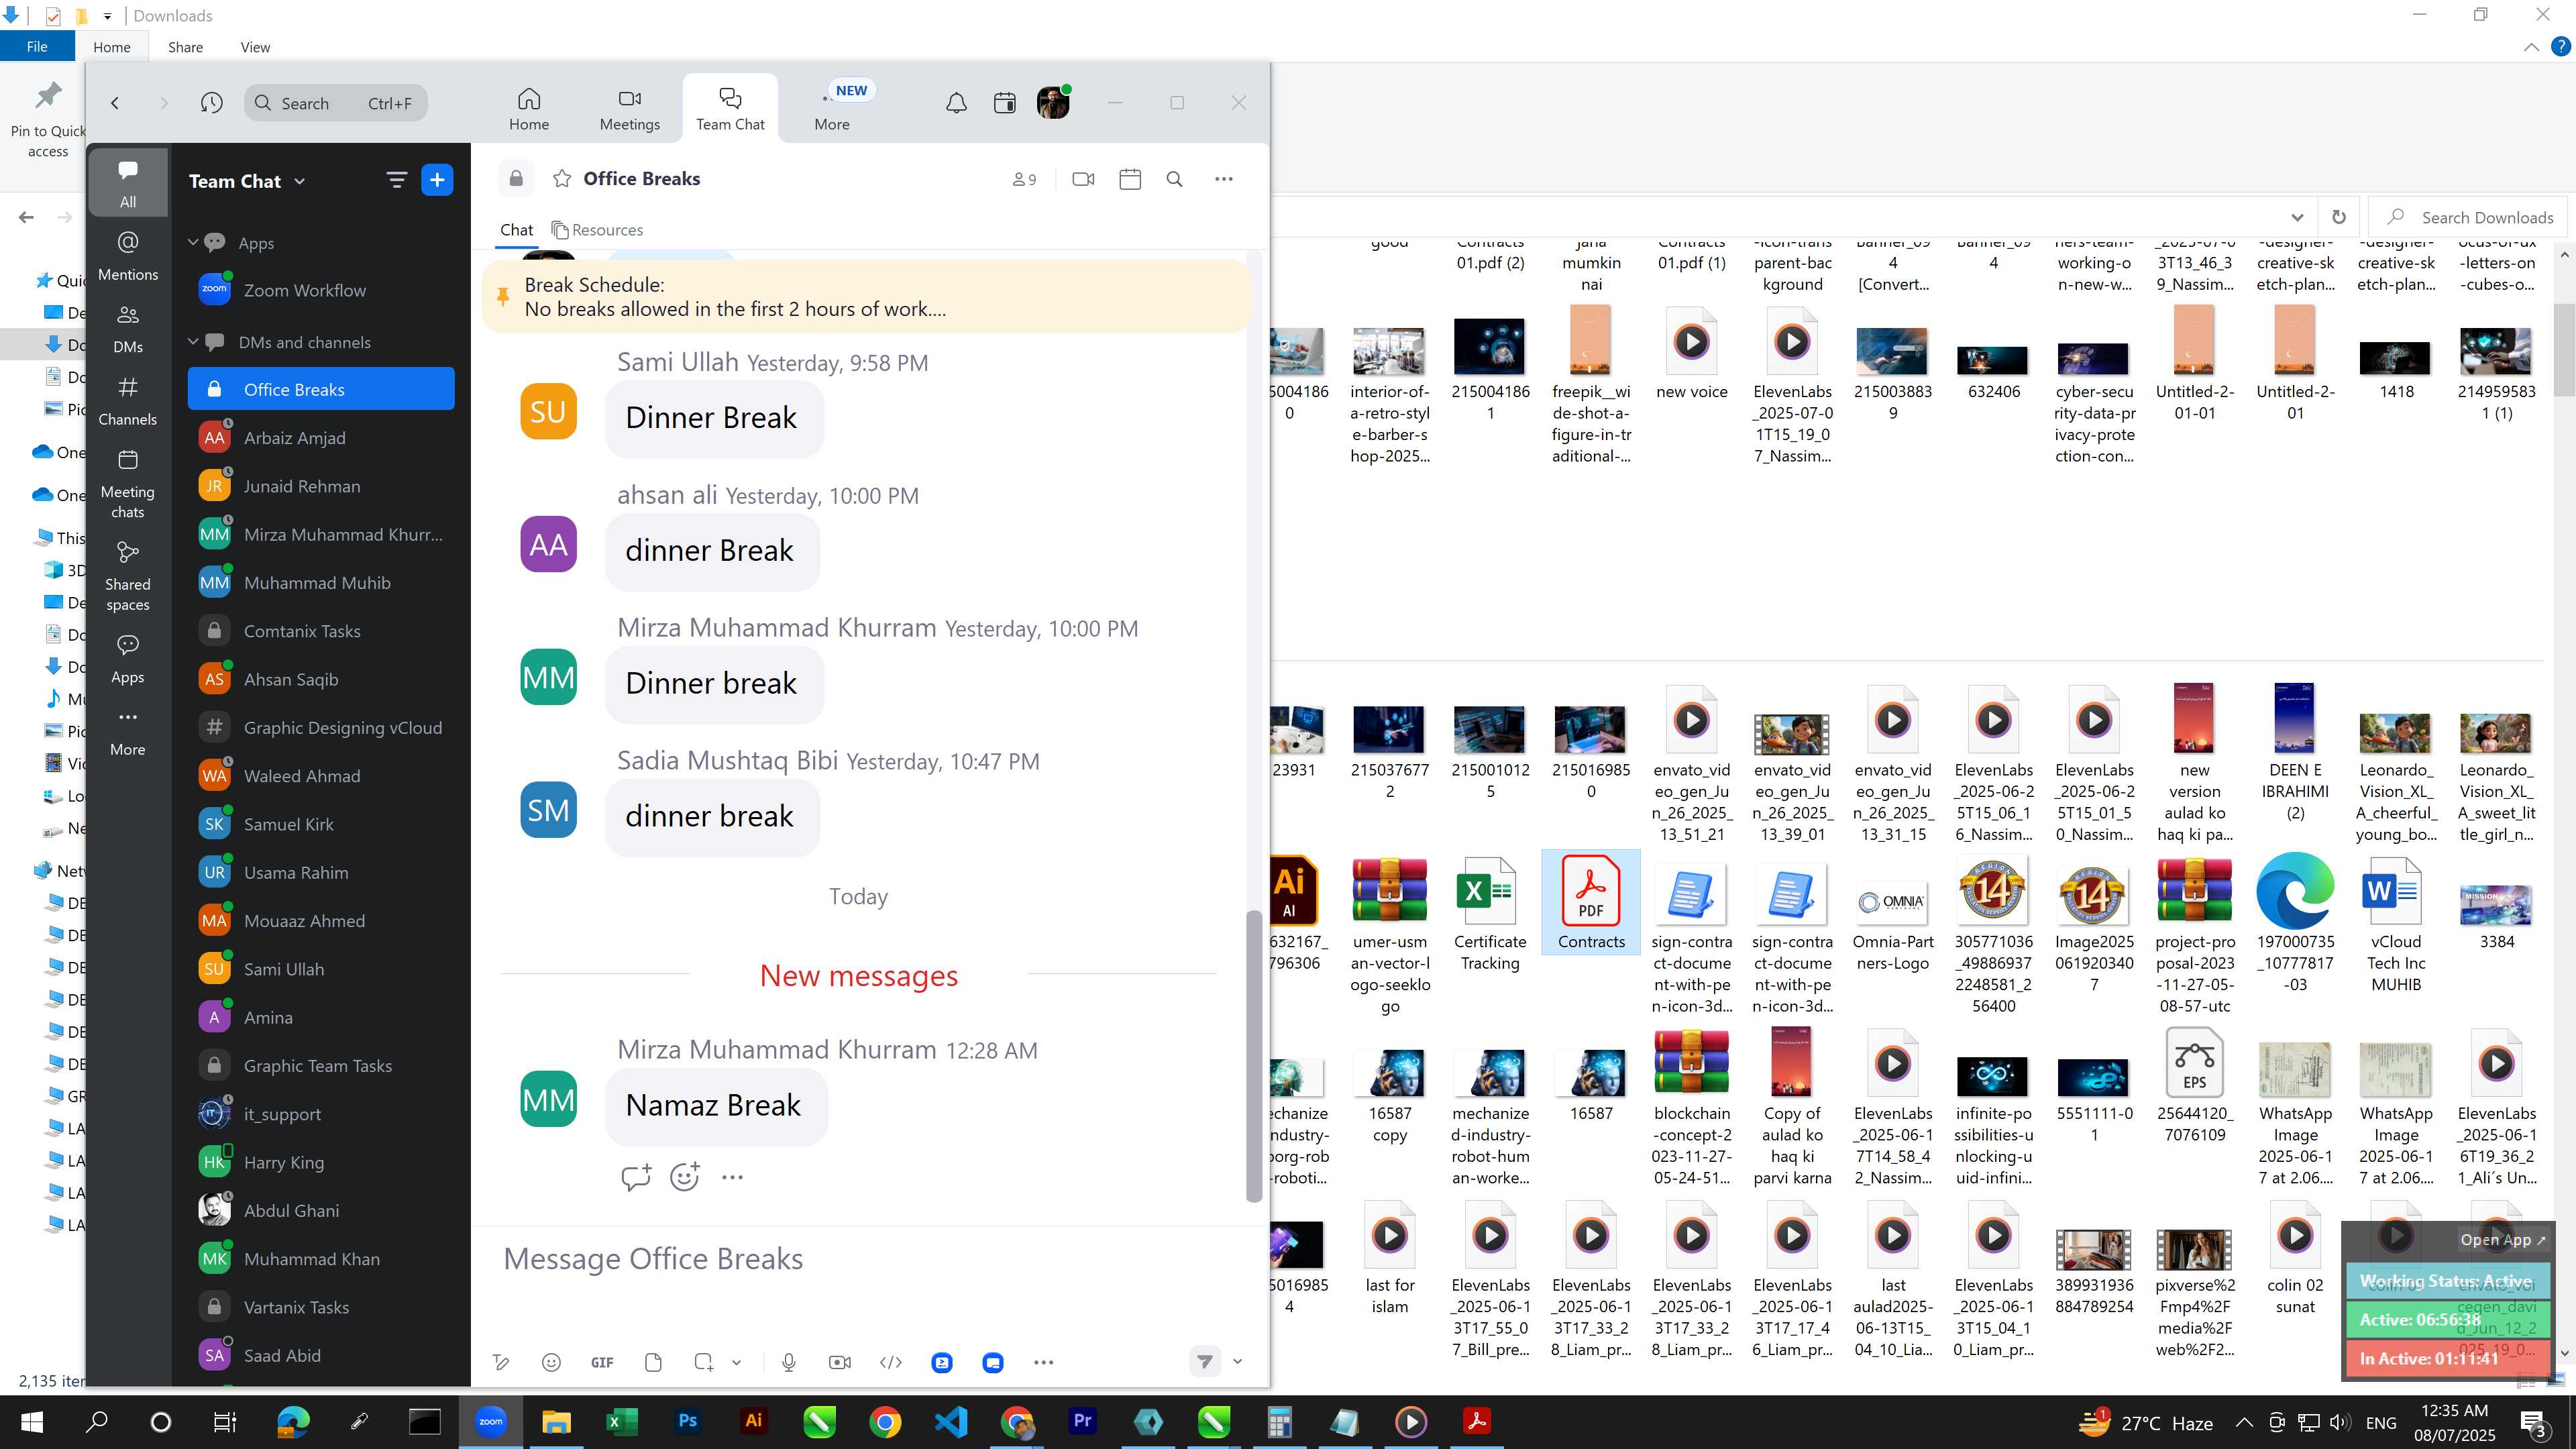The width and height of the screenshot is (2576, 1449).
Task: Open the Graphic Designing vCloud channel
Action: pos(321,728)
